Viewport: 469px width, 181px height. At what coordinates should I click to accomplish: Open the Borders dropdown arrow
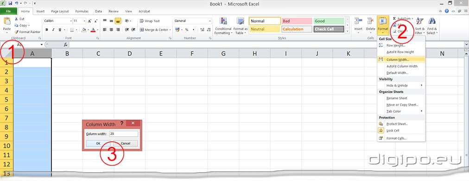click(76, 30)
